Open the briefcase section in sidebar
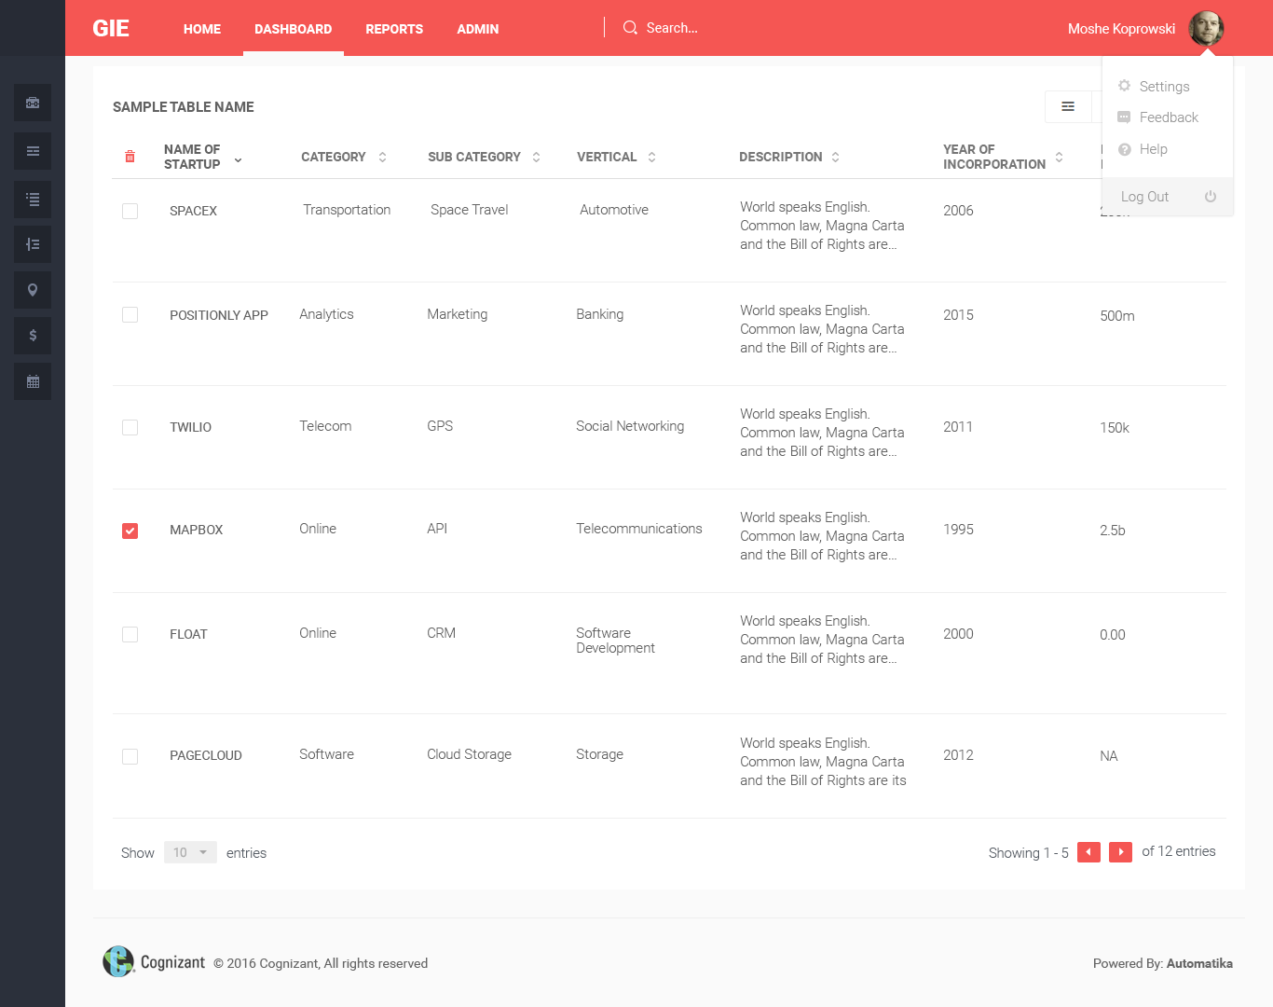 pyautogui.click(x=33, y=103)
